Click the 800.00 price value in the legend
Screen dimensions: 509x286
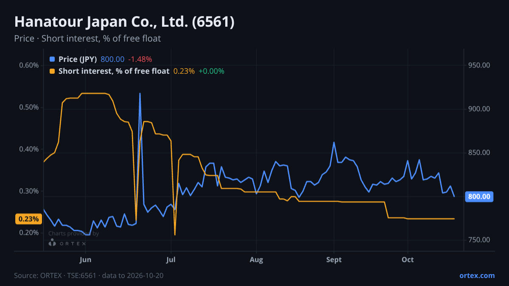pyautogui.click(x=112, y=59)
